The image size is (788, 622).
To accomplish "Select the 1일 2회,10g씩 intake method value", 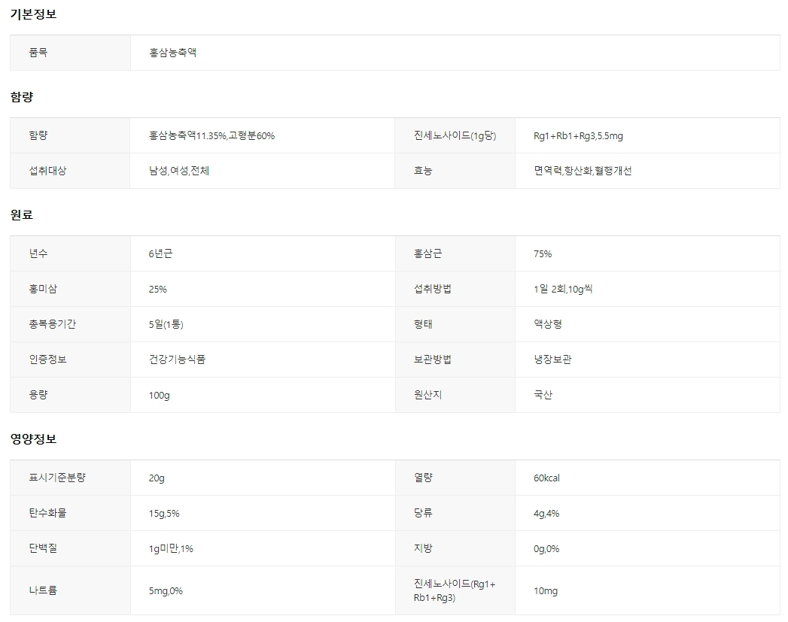I will click(x=563, y=289).
